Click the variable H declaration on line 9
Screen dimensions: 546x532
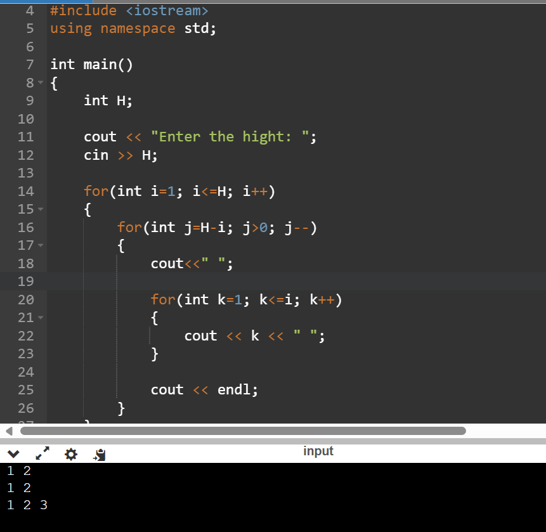[108, 100]
